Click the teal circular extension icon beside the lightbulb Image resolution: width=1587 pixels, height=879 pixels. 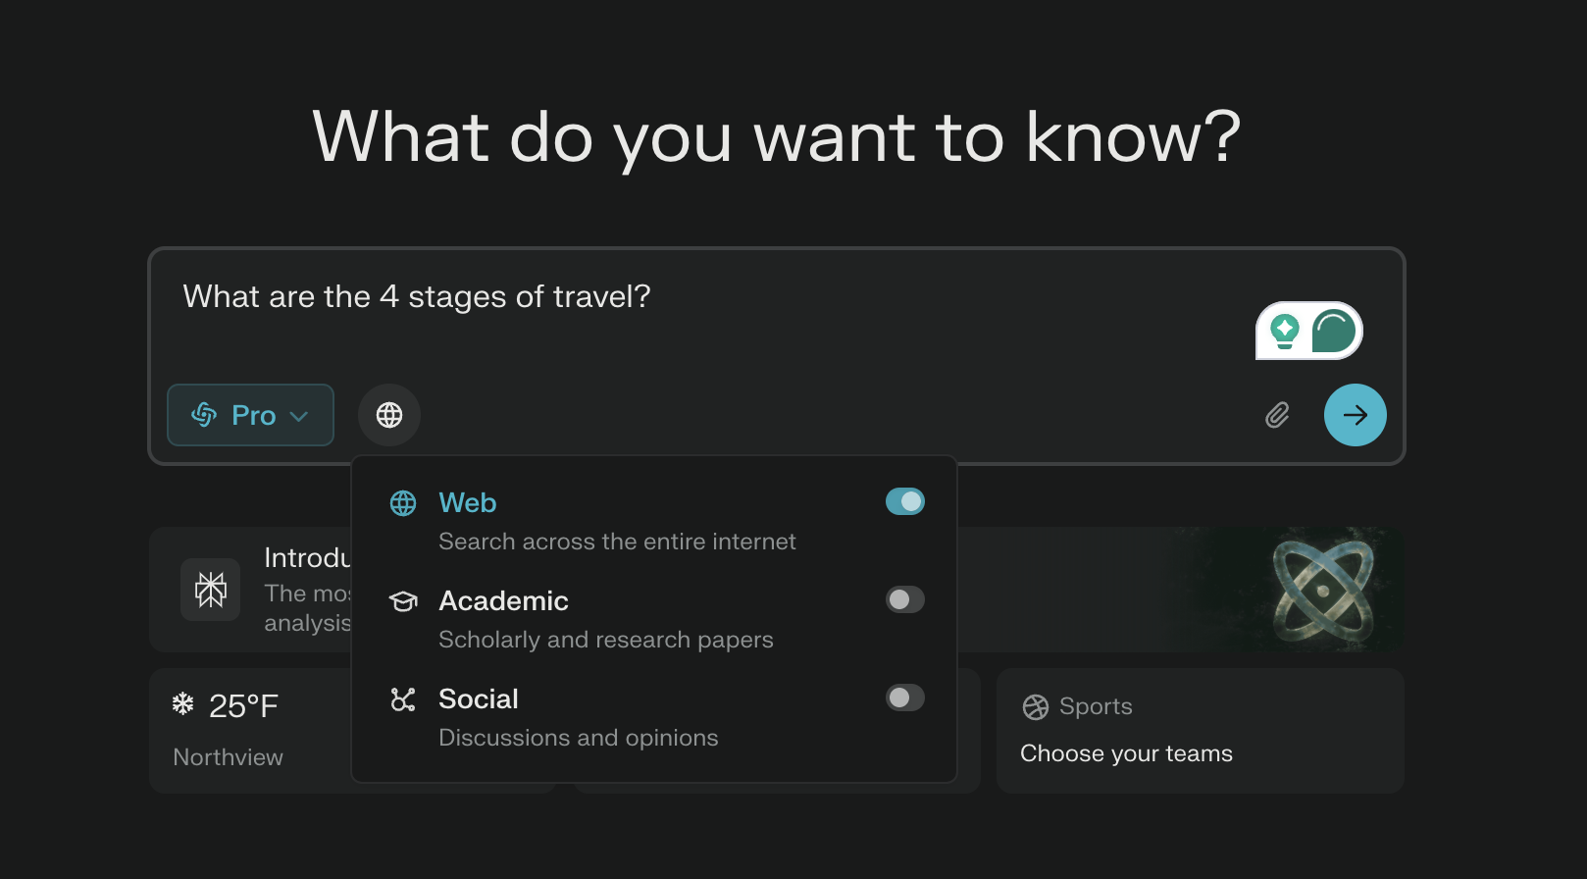click(1334, 331)
